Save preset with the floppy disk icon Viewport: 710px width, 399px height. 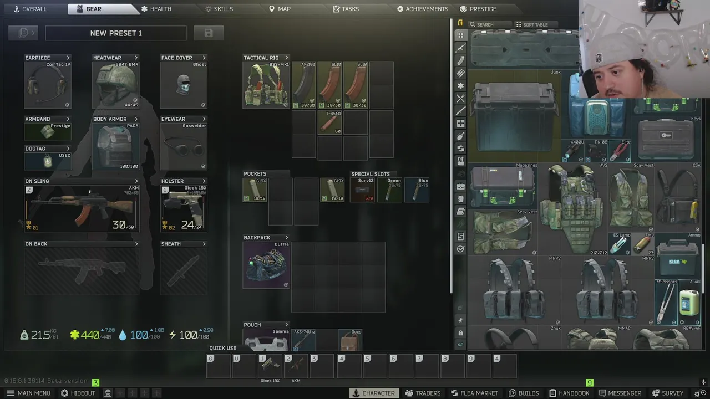tap(209, 33)
